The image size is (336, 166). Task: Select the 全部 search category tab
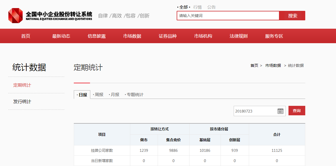[x=183, y=7]
